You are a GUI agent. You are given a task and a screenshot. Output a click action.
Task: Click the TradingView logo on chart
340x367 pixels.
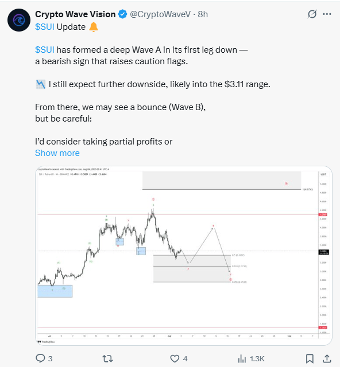pyautogui.click(x=47, y=342)
